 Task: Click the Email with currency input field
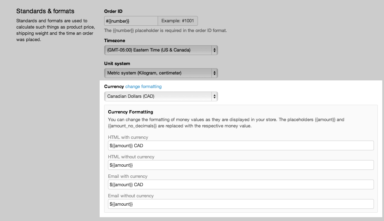[x=241, y=184]
